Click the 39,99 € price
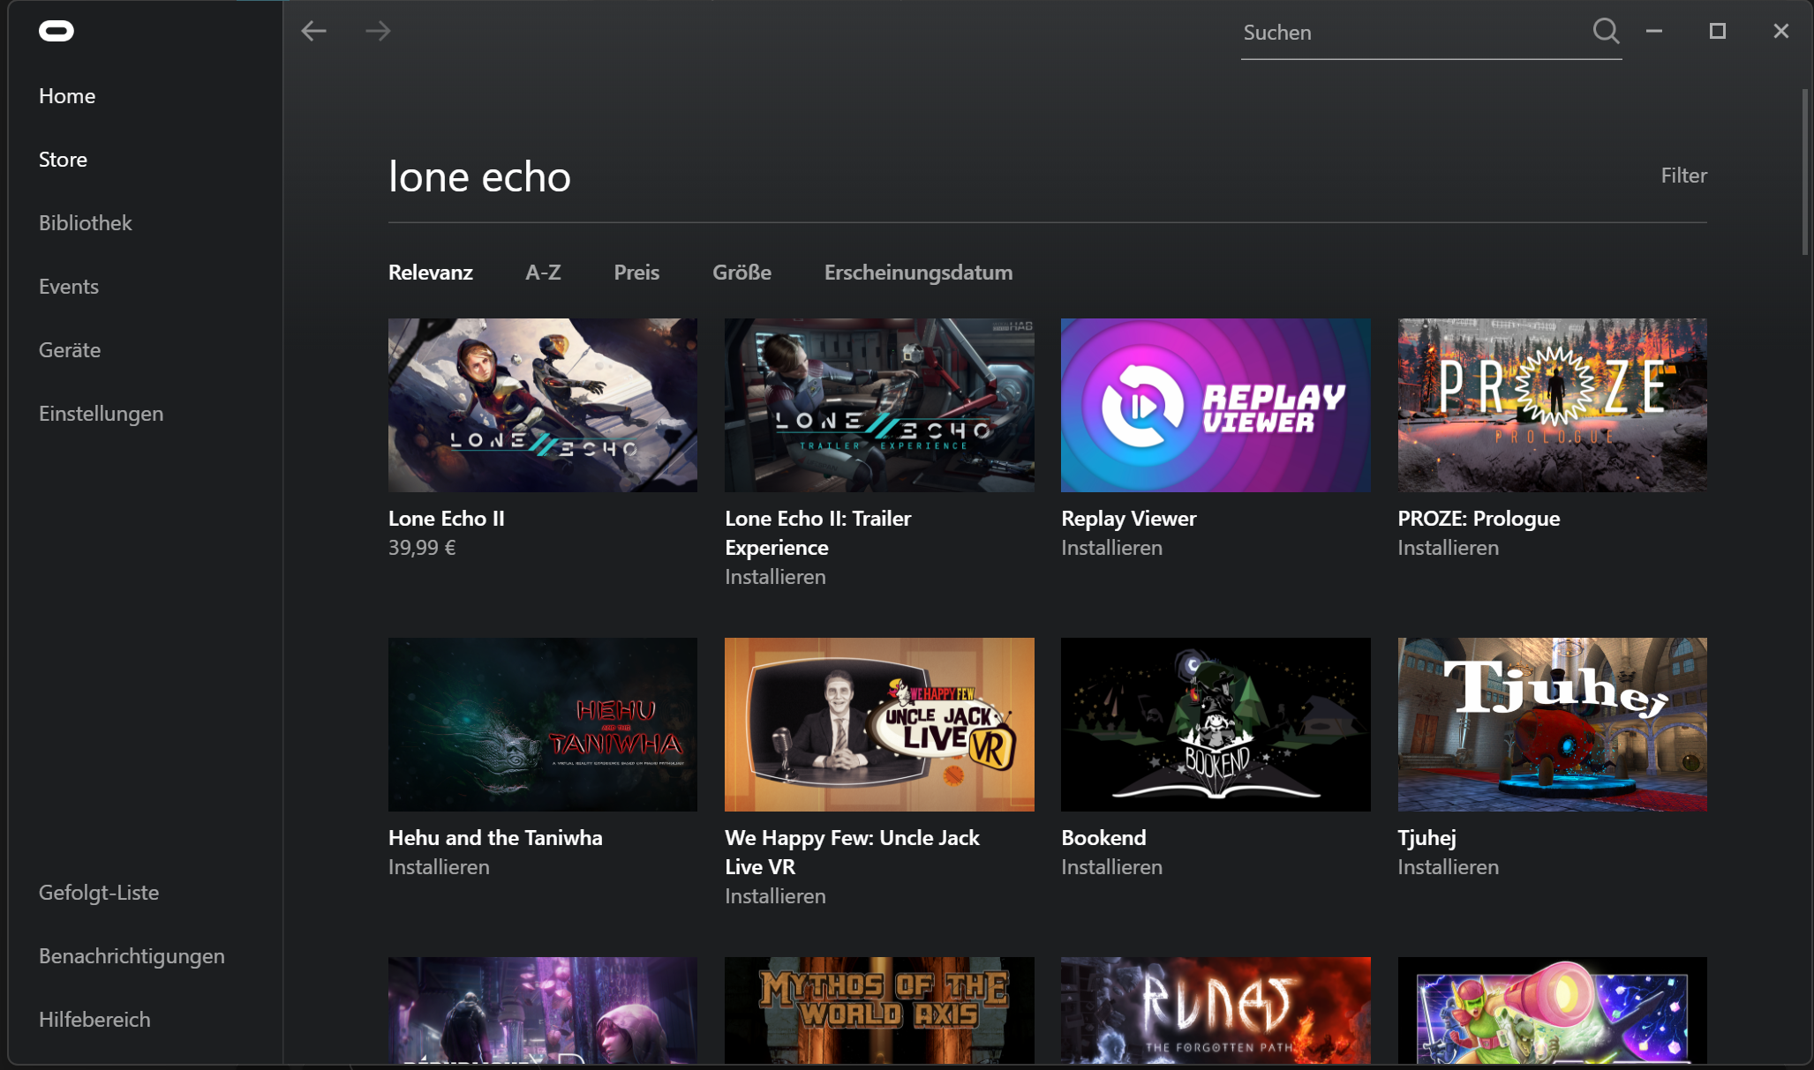1814x1070 pixels. (422, 548)
